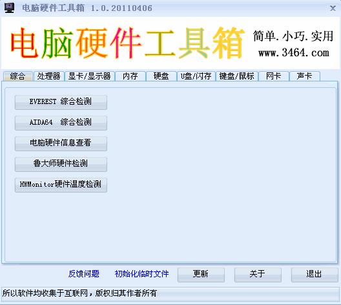Open the 处理器 tab

click(x=48, y=76)
